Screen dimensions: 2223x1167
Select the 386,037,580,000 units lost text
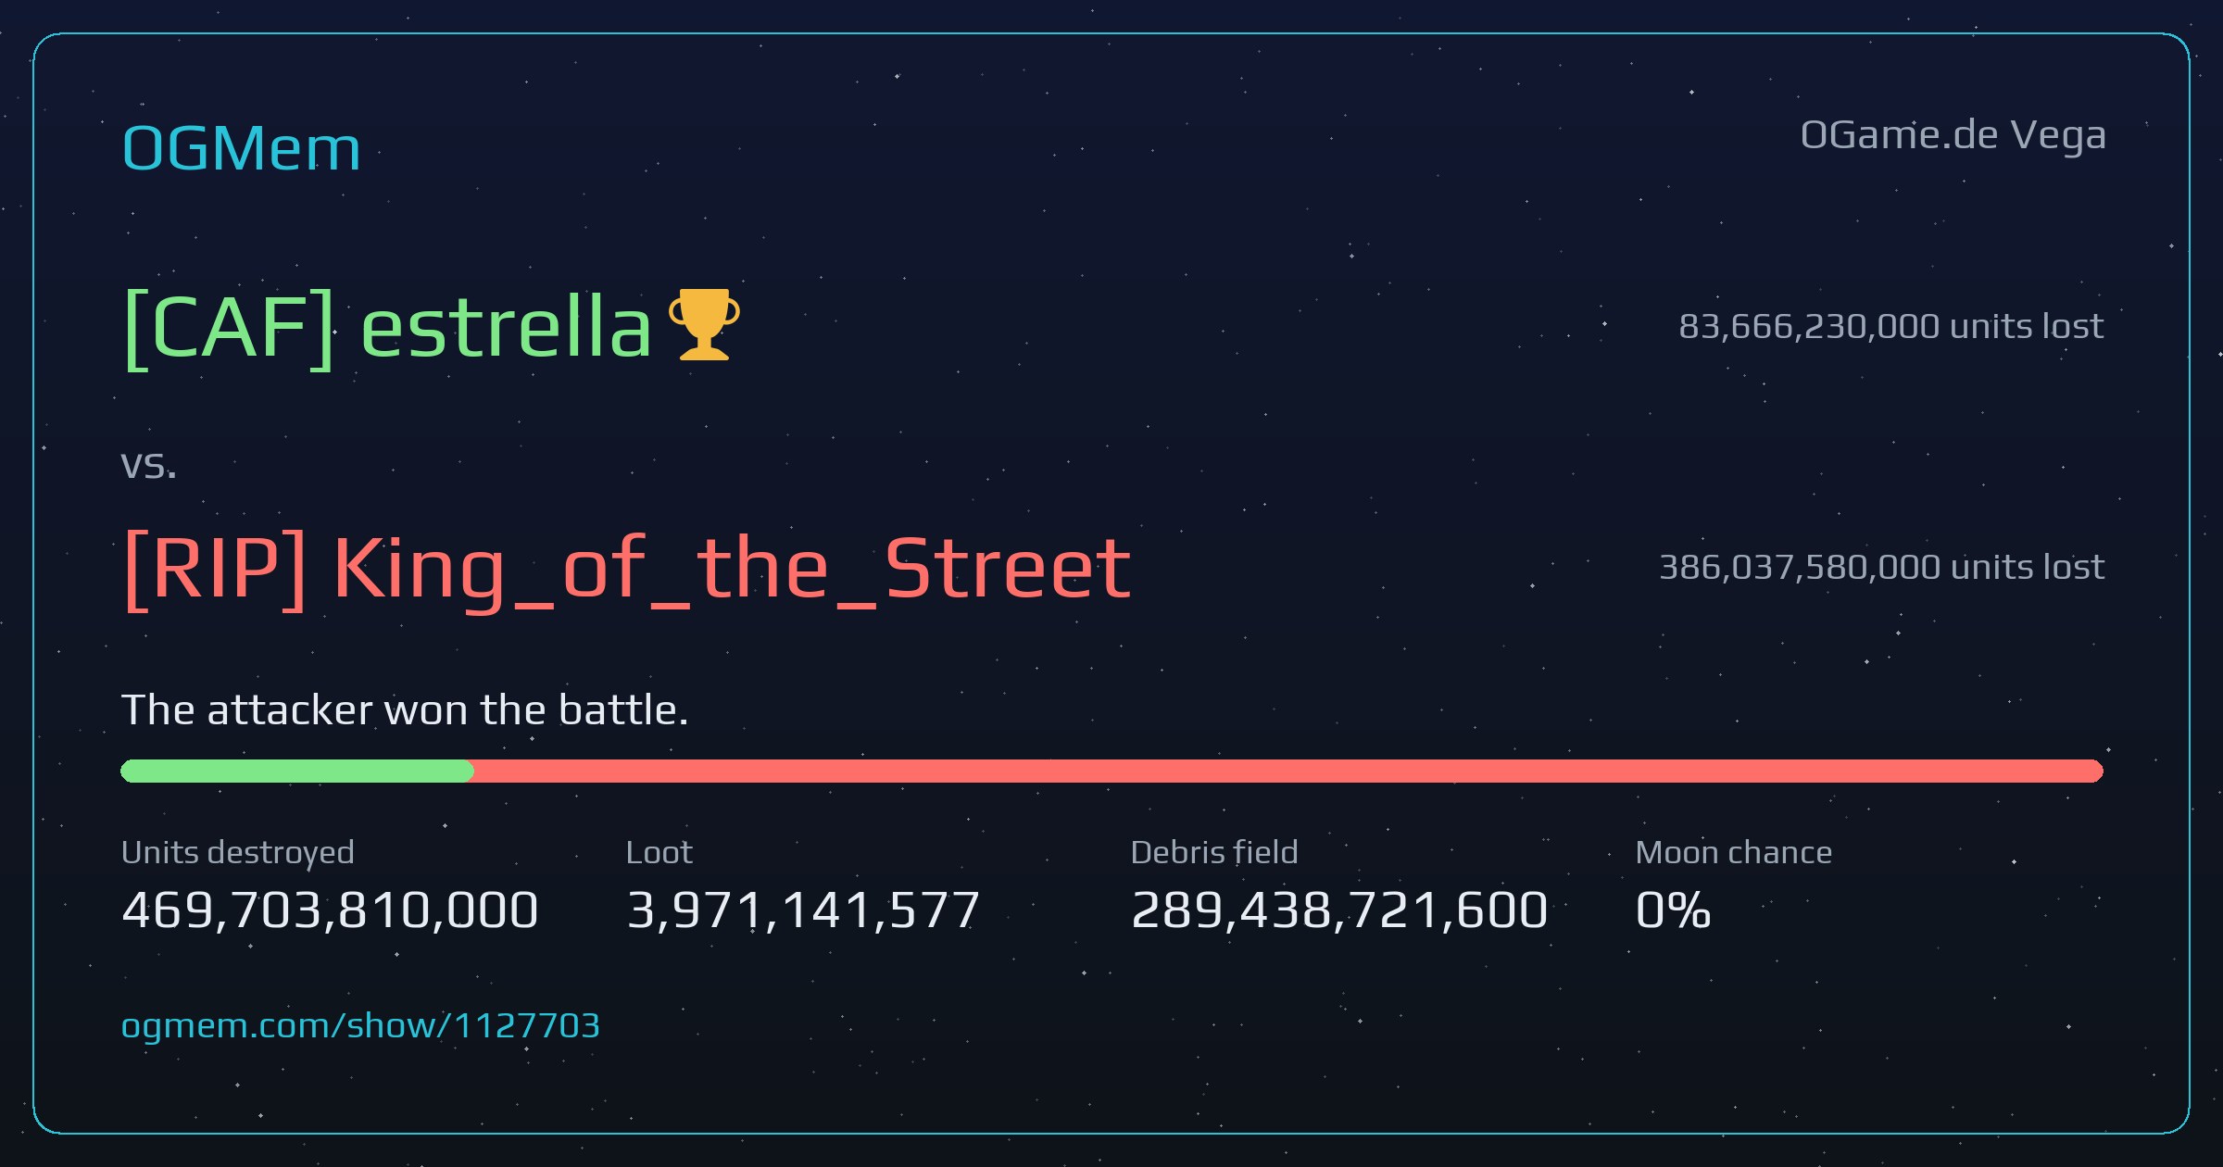coord(1881,567)
